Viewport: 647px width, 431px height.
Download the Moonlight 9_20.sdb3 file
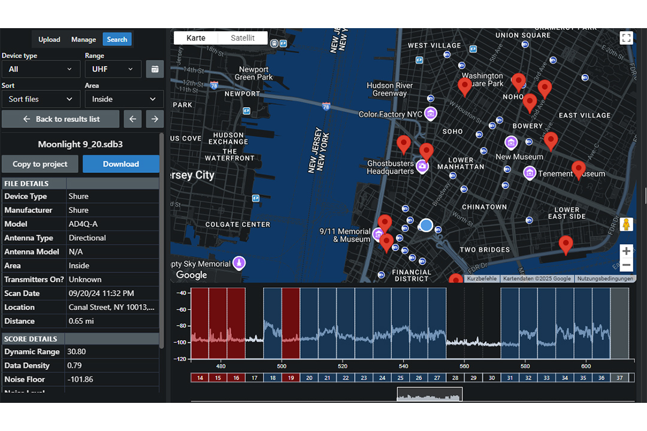tap(121, 164)
